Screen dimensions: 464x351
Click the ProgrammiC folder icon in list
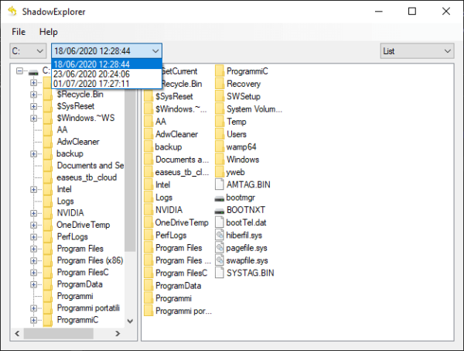coord(220,71)
